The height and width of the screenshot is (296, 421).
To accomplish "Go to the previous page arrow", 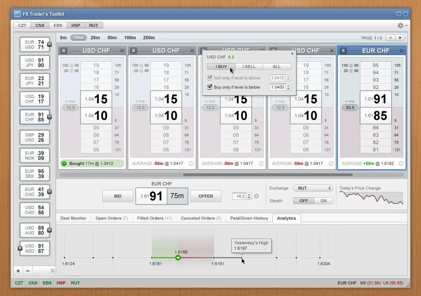I will click(x=390, y=38).
